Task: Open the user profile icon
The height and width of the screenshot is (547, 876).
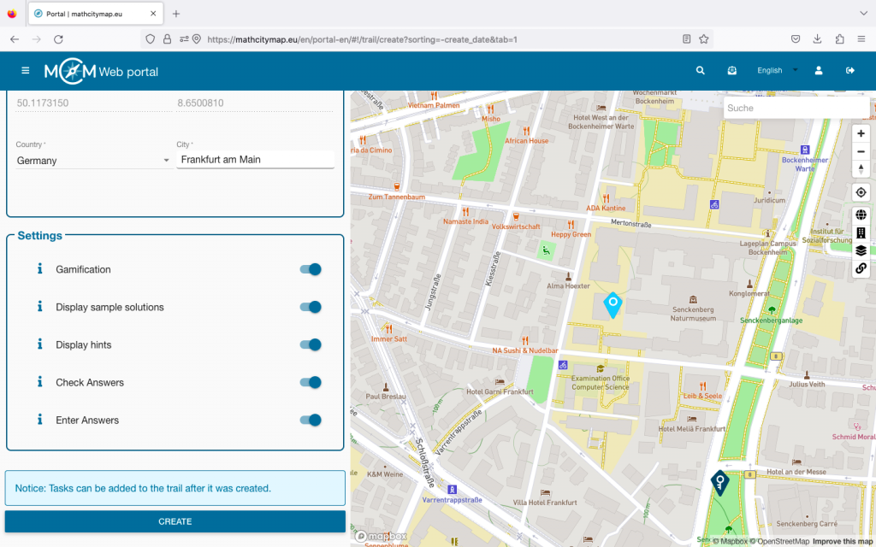Action: 819,71
